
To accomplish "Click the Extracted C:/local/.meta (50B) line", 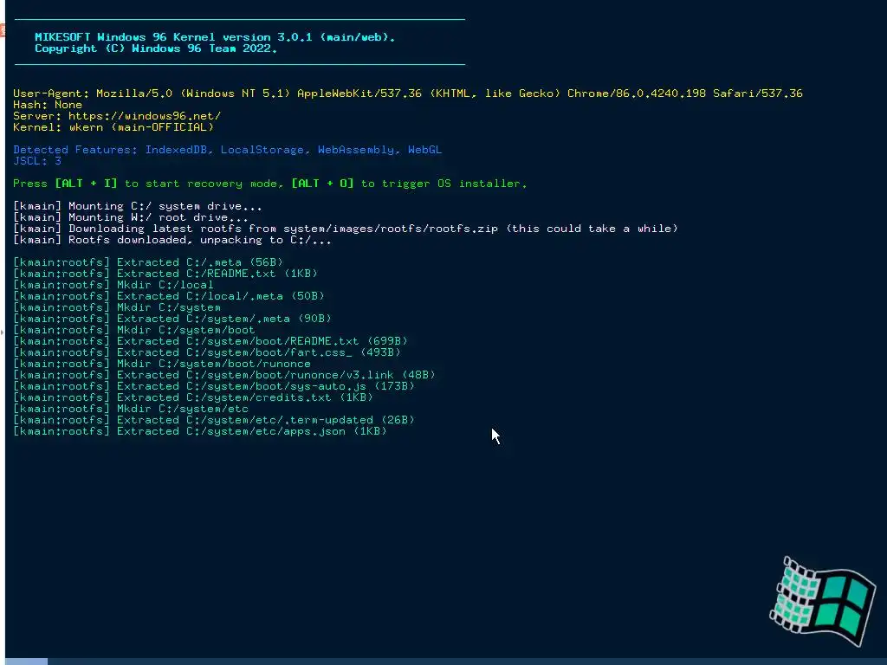I will (x=169, y=296).
